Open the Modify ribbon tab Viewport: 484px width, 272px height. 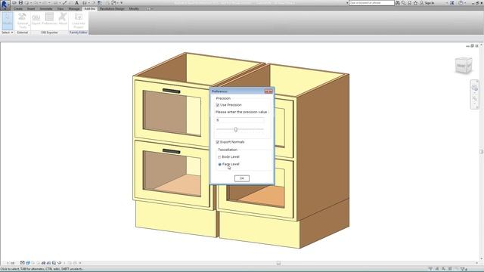pyautogui.click(x=134, y=8)
